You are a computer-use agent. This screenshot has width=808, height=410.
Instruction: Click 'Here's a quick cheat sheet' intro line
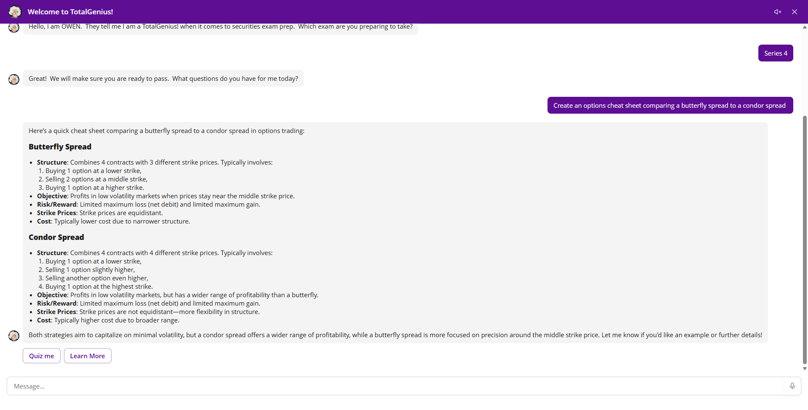coord(166,131)
